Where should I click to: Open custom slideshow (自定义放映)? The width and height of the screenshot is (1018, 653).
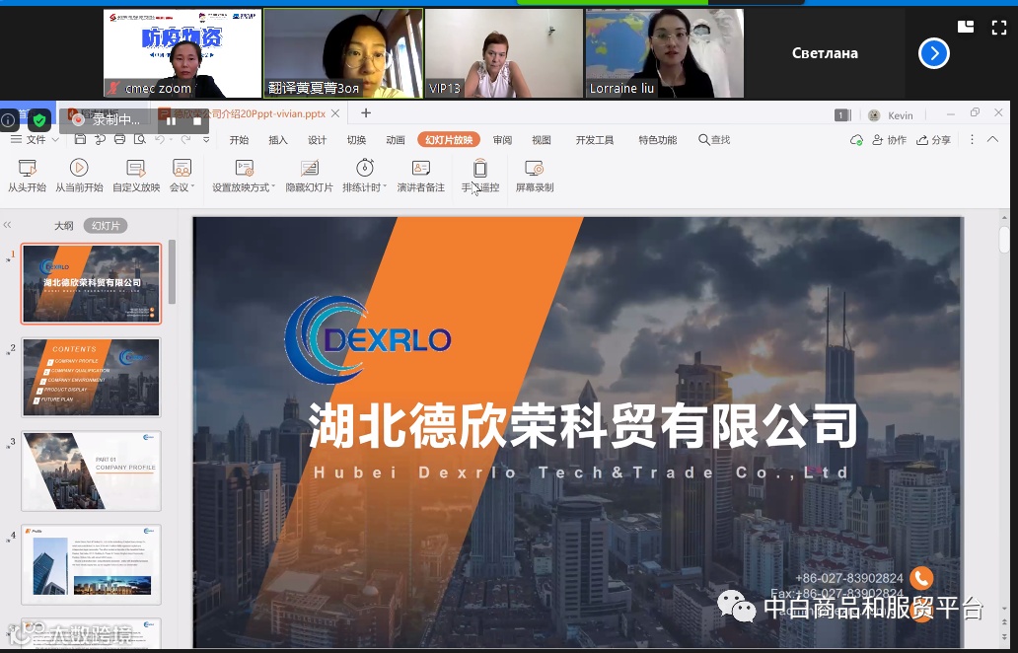(x=136, y=176)
